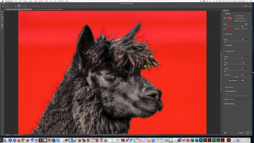Switch to the inactive second document tab
Image resolution: width=254 pixels, height=143 pixels.
coord(49,10)
